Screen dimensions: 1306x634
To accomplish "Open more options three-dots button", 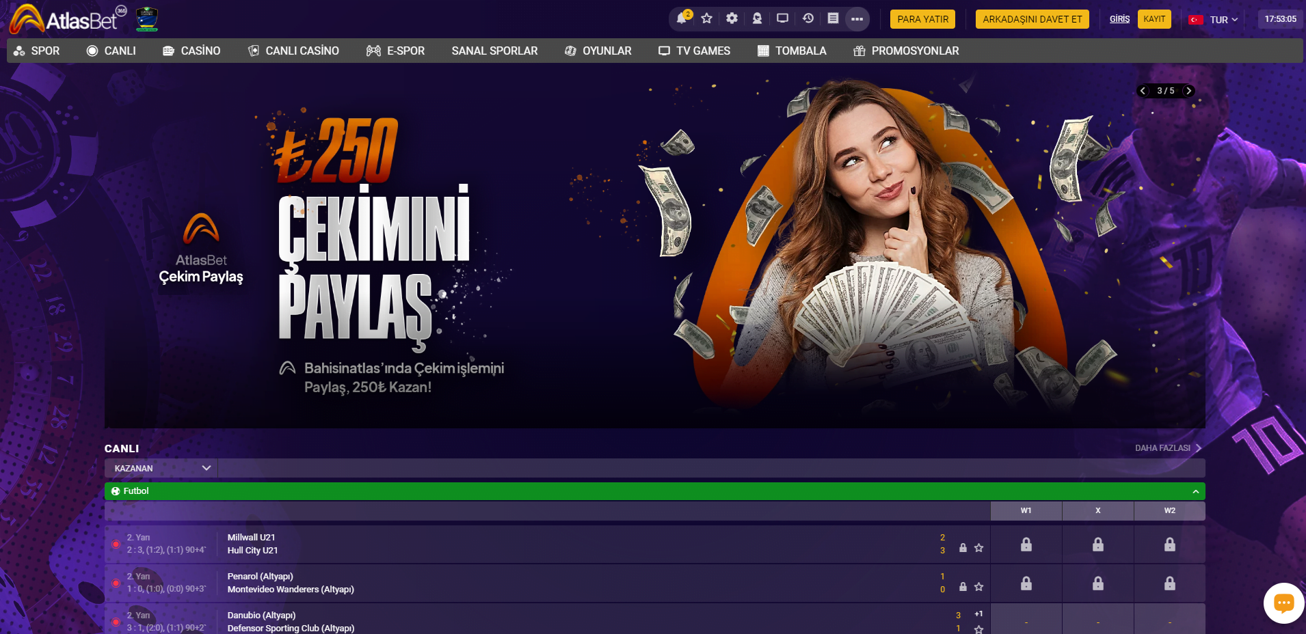I will click(857, 19).
